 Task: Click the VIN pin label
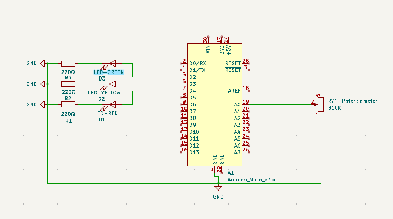tap(208, 49)
